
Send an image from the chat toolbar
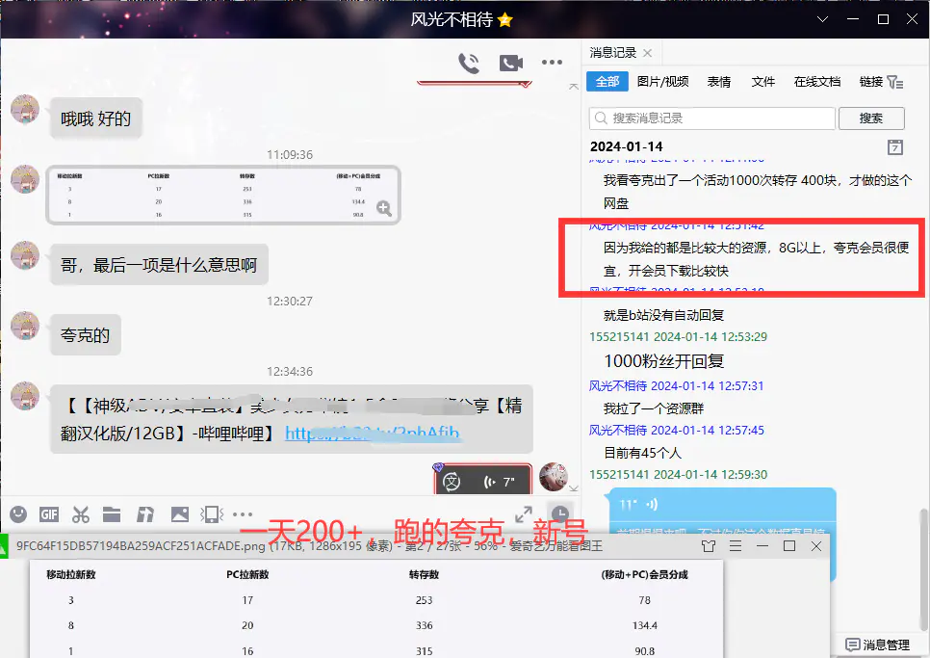180,514
